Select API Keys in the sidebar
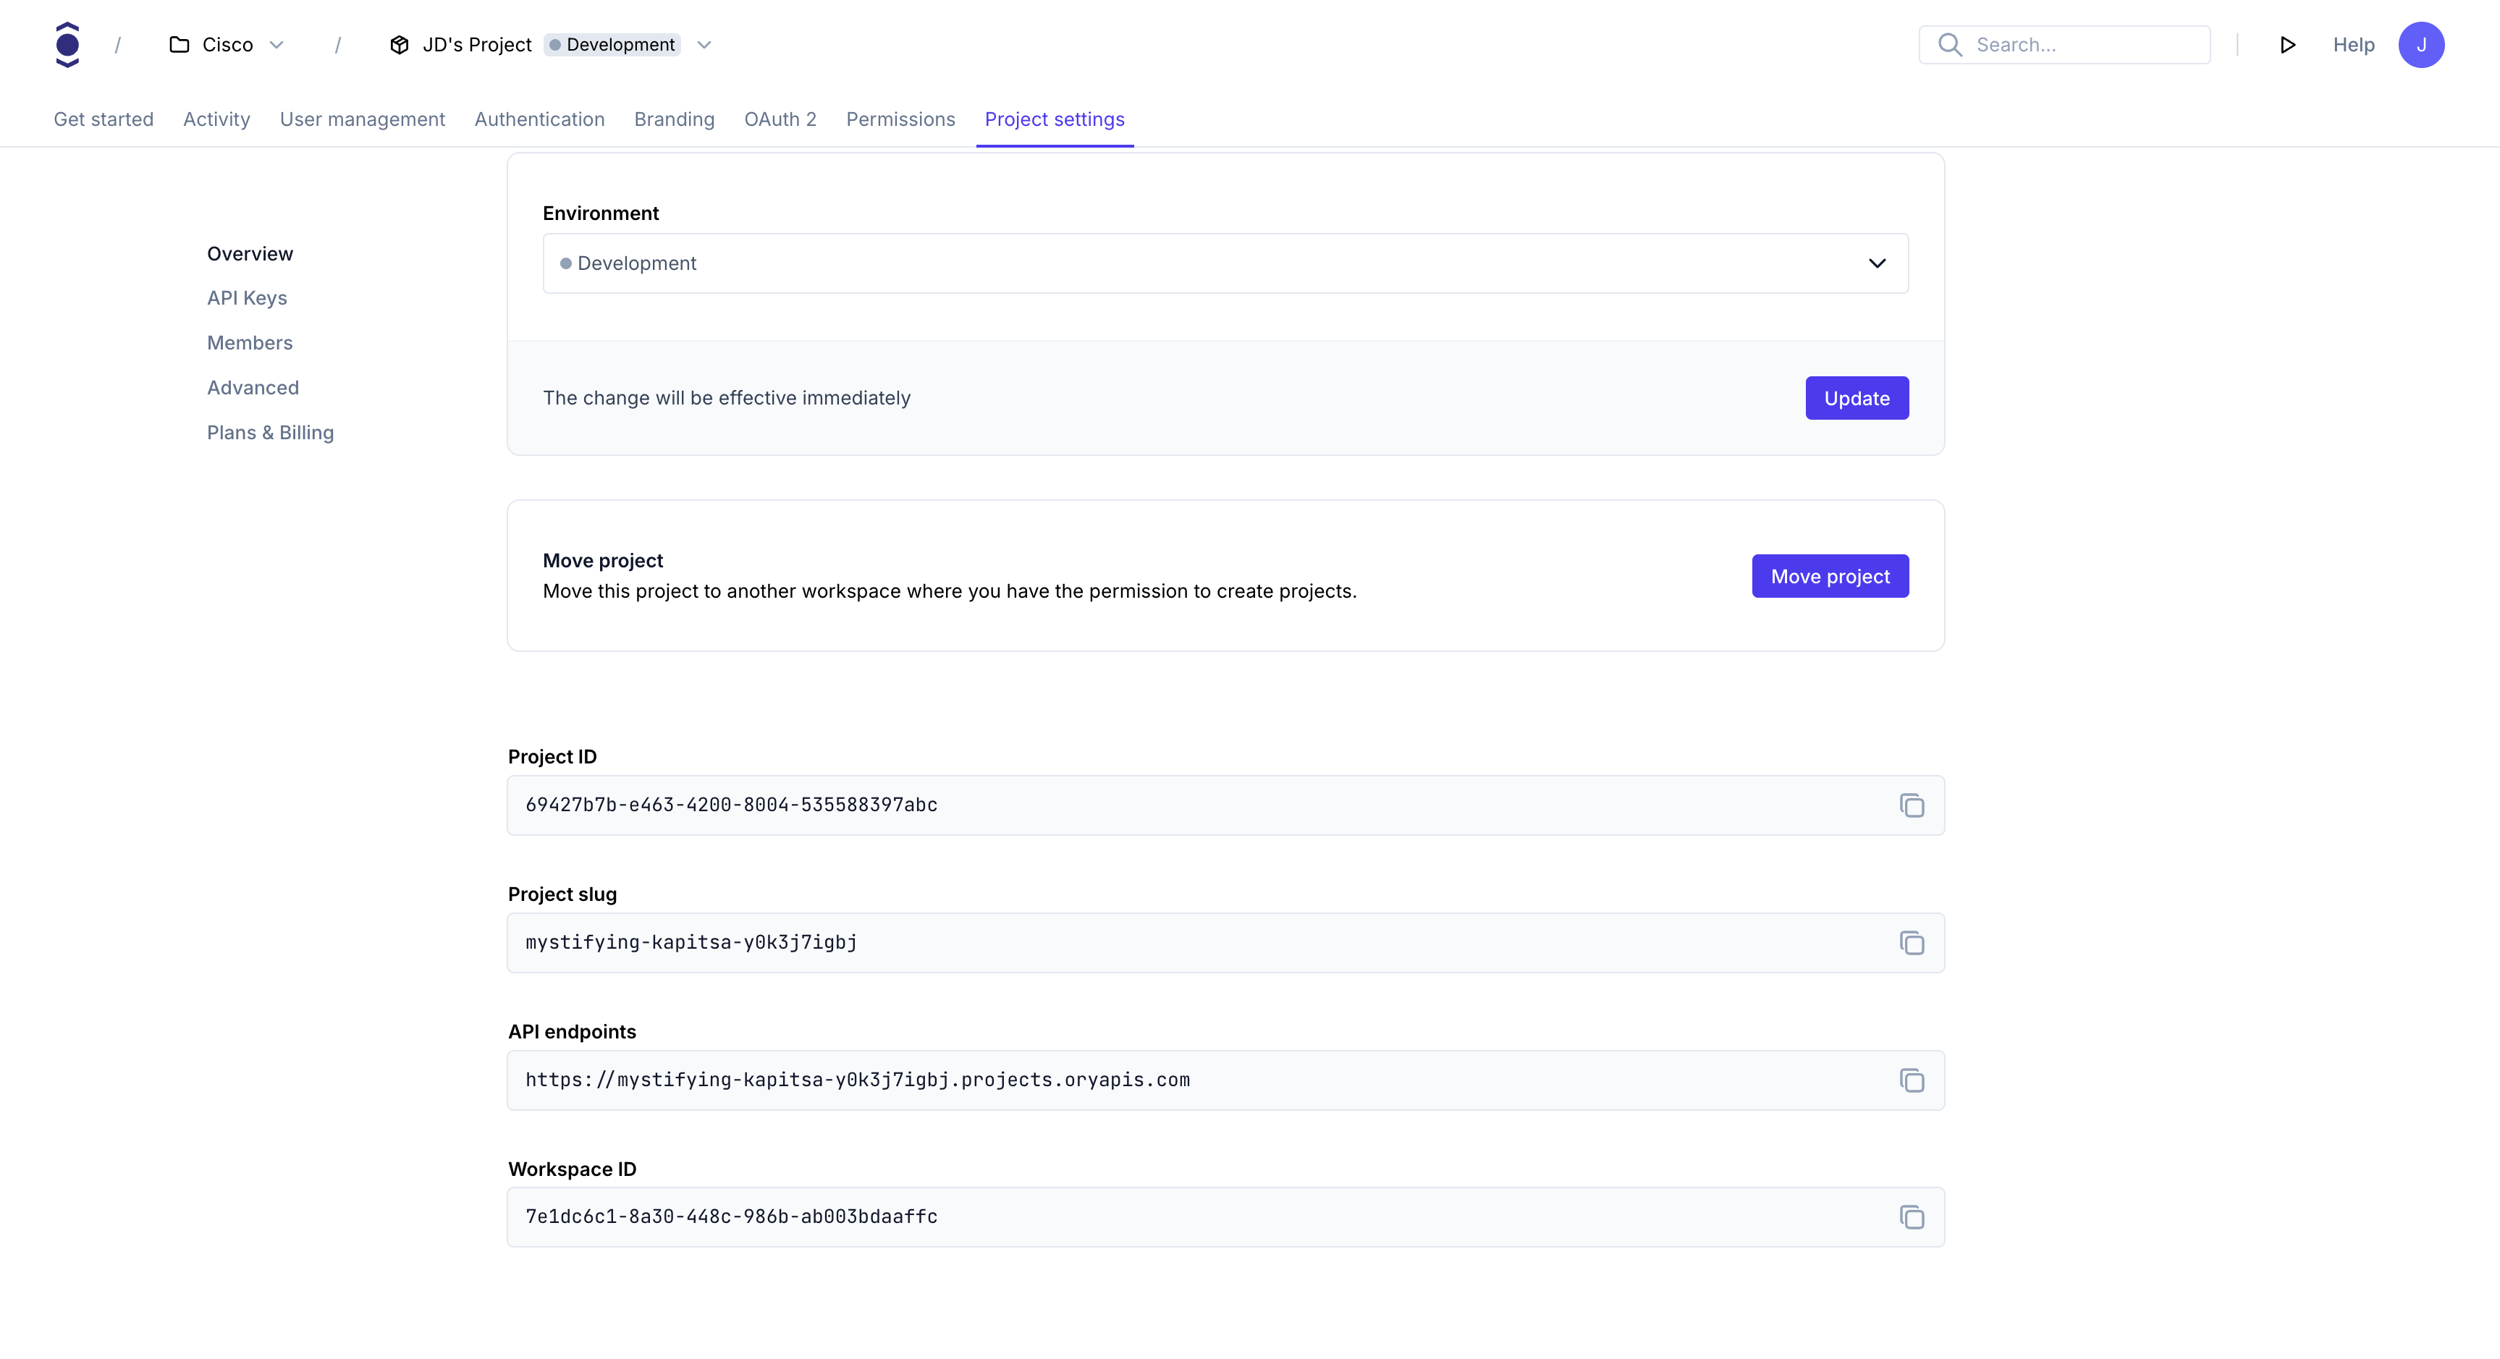2500x1359 pixels. pos(247,298)
